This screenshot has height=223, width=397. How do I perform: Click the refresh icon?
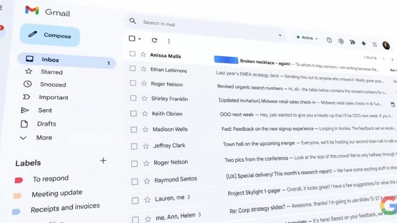(154, 40)
